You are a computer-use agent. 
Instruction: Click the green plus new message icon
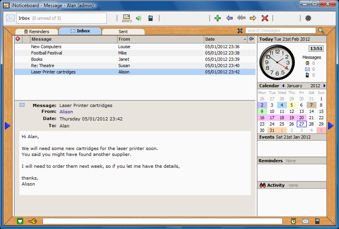[x=217, y=18]
